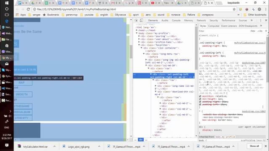Switch to the Audits tab
269x151 pixels.
[165, 21]
